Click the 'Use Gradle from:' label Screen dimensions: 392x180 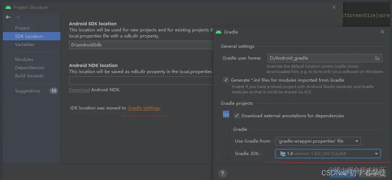tap(253, 141)
